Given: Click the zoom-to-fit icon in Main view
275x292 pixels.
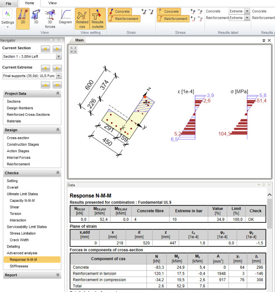Looking at the screenshot, I should [73, 50].
